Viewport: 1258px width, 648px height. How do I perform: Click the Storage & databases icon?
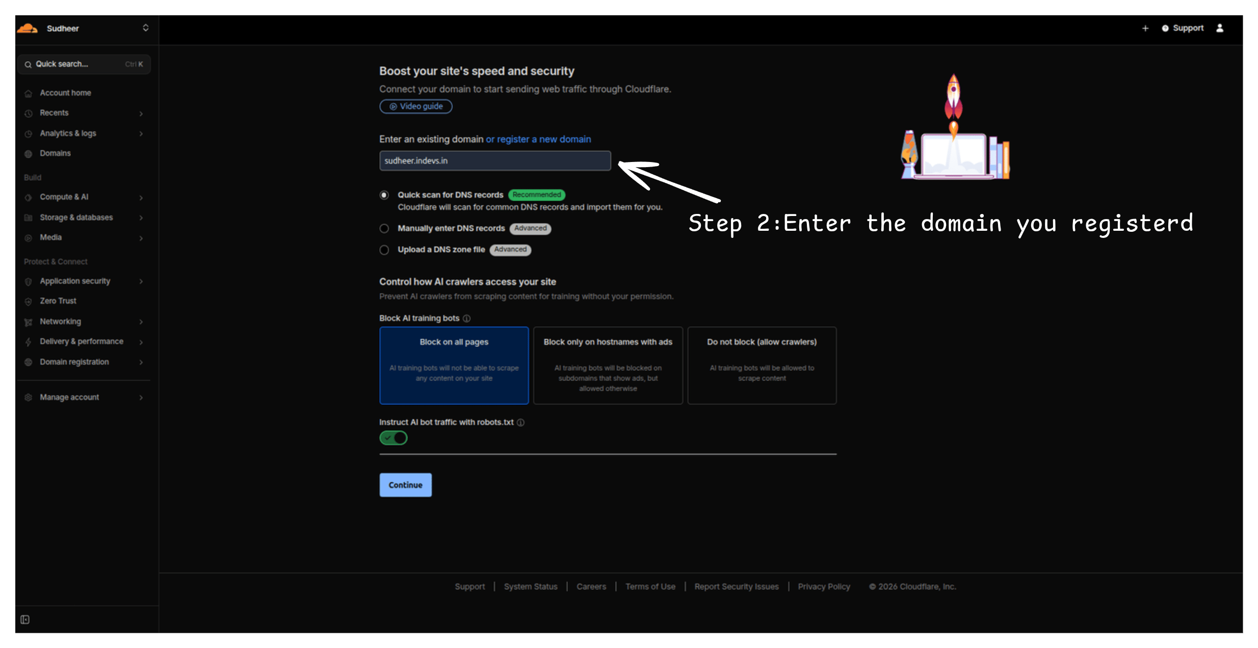[x=29, y=218]
